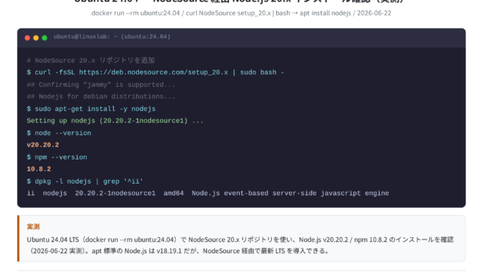Click the 'ii nodejs 20.20.2-1nodesource1' output row
Image resolution: width=483 pixels, height=272 pixels.
pos(208,193)
